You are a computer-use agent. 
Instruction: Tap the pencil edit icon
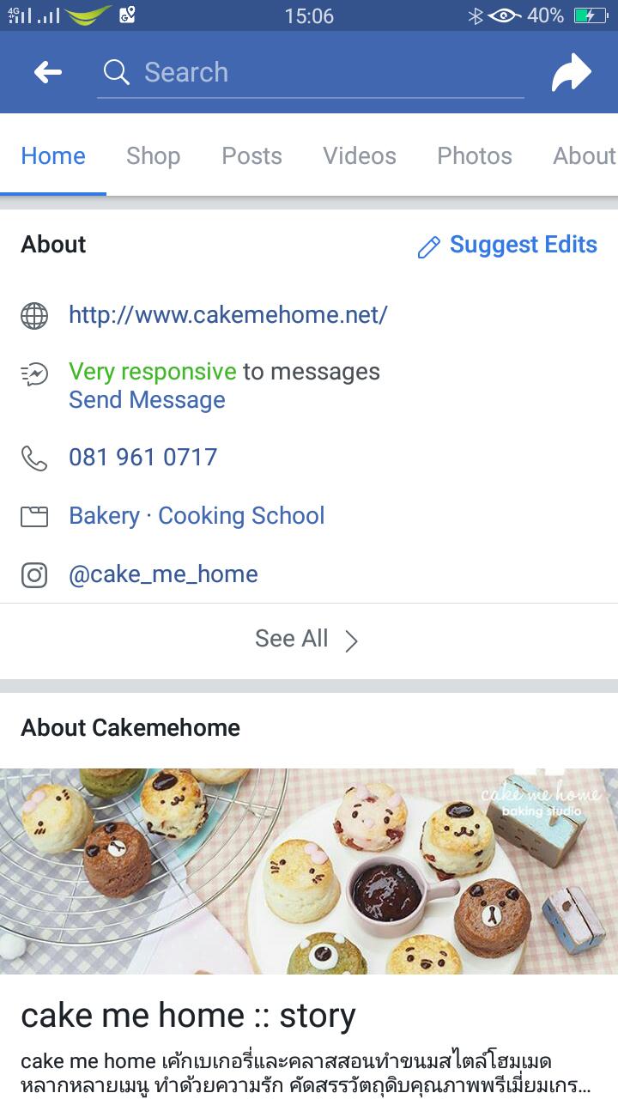tap(428, 247)
